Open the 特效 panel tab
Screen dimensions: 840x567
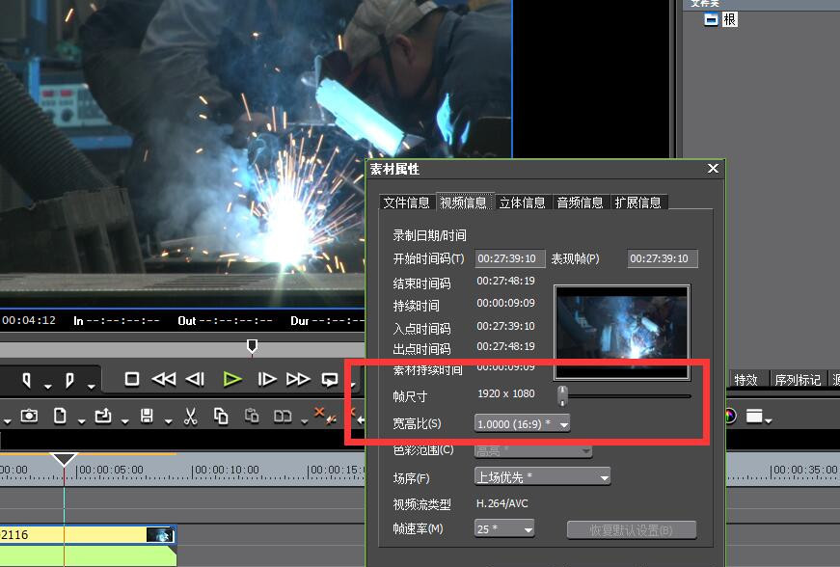pyautogui.click(x=747, y=380)
